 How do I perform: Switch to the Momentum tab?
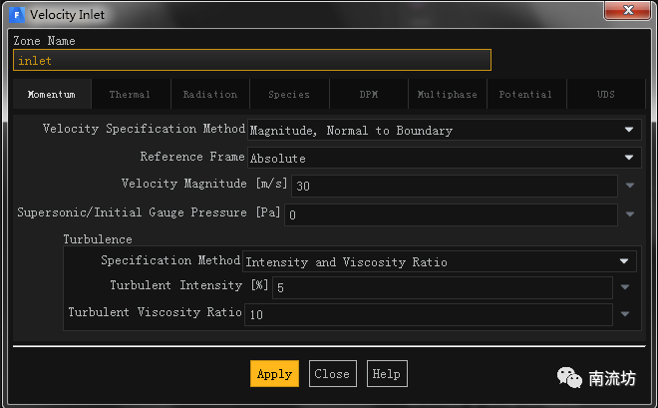[52, 95]
